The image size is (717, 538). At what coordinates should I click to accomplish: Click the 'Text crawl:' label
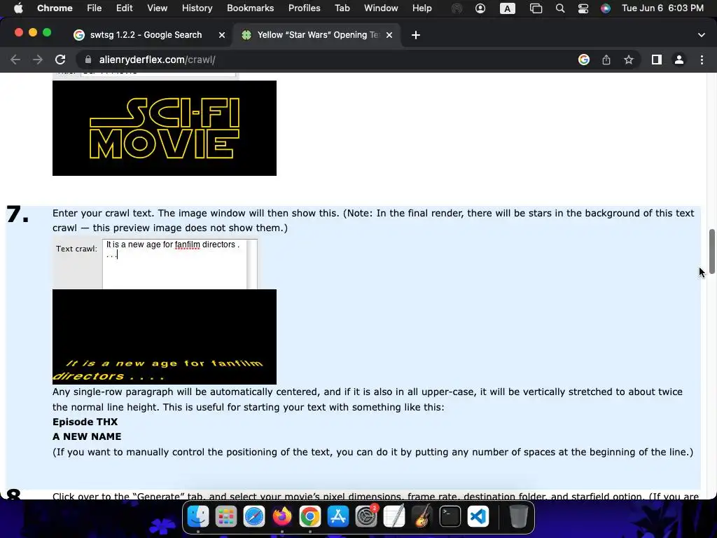pyautogui.click(x=76, y=249)
